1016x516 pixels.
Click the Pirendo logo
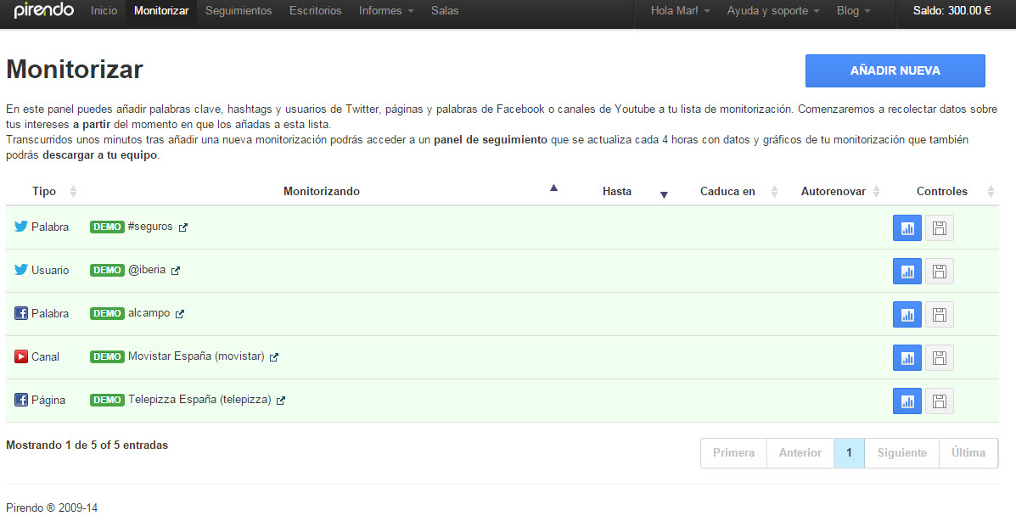click(44, 11)
